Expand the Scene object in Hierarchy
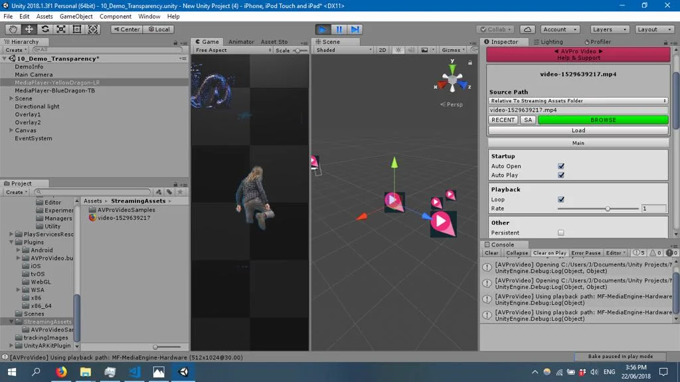The height and width of the screenshot is (382, 680). [x=11, y=98]
